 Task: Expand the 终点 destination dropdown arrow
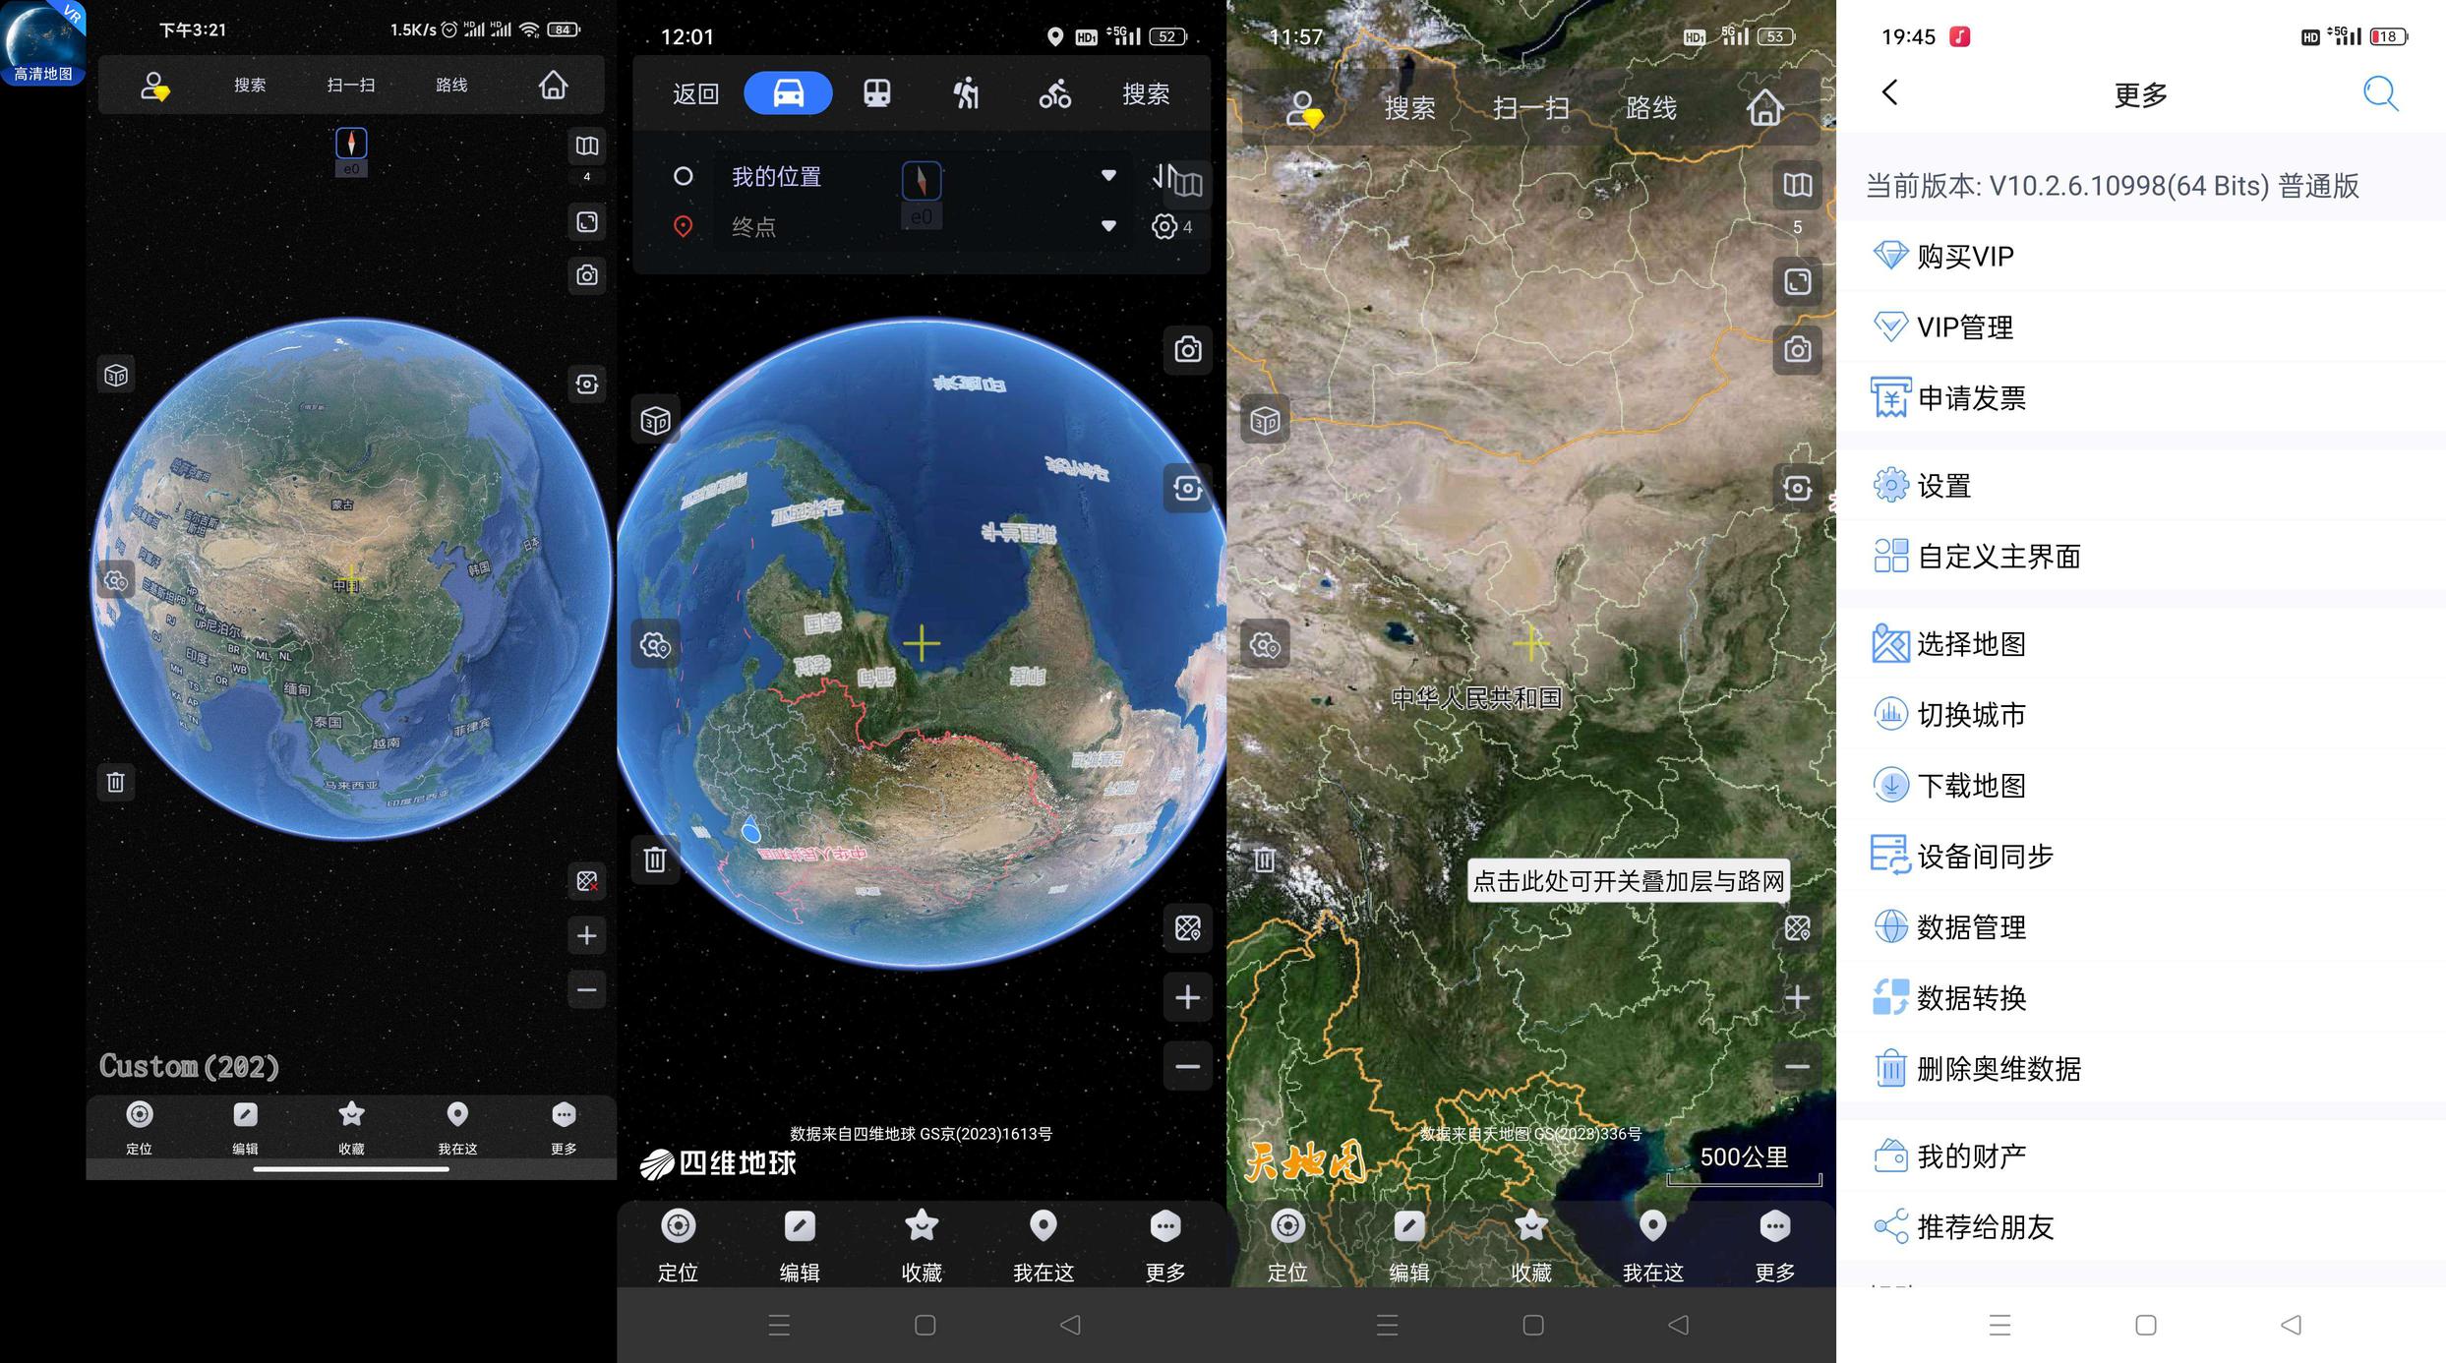point(1108,226)
